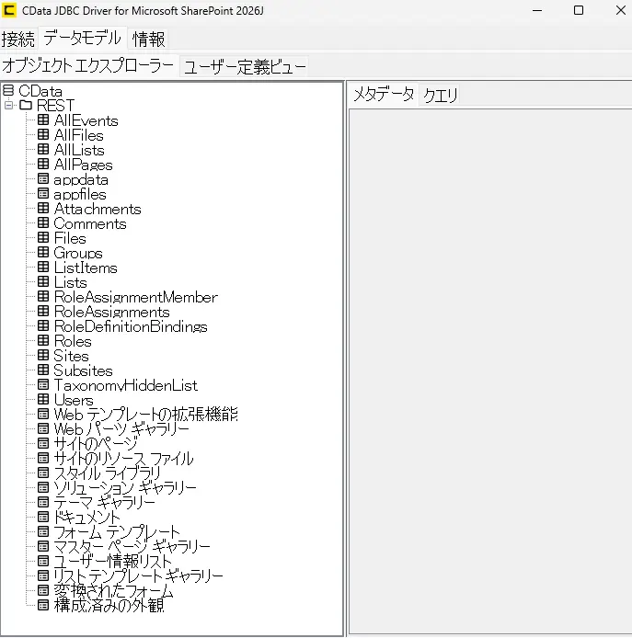Choose the 構成済みの外観 entry
632x638 pixels.
pyautogui.click(x=109, y=605)
